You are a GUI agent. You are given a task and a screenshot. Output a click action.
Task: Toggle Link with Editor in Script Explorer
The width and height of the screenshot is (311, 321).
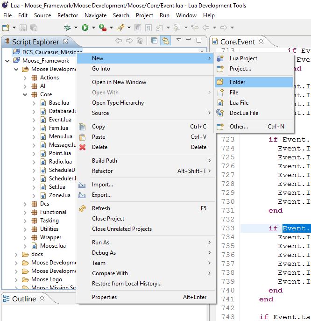[165, 41]
